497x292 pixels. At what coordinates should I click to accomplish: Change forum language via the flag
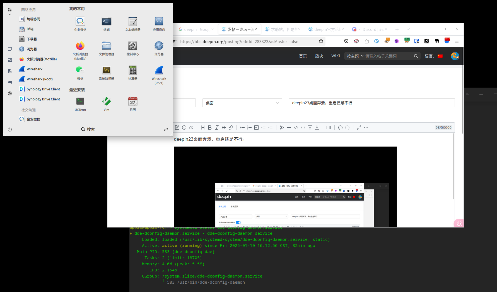440,56
